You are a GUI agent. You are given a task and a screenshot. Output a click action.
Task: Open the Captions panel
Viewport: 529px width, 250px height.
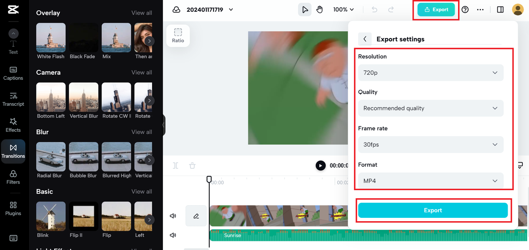pyautogui.click(x=13, y=73)
